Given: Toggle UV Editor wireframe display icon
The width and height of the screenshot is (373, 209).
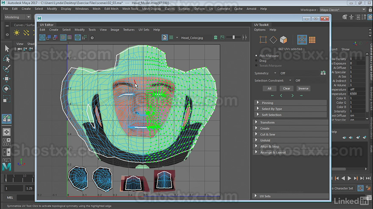Looking at the screenshot, I should 42,38.
